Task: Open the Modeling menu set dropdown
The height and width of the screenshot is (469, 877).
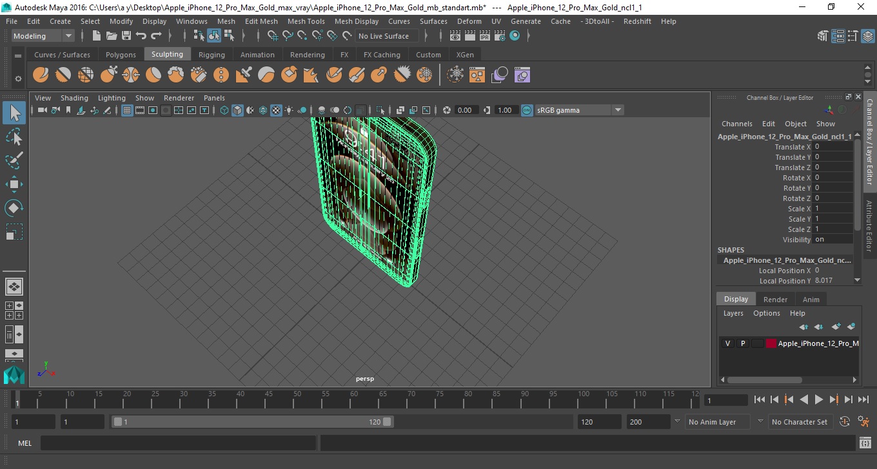Action: coord(43,36)
